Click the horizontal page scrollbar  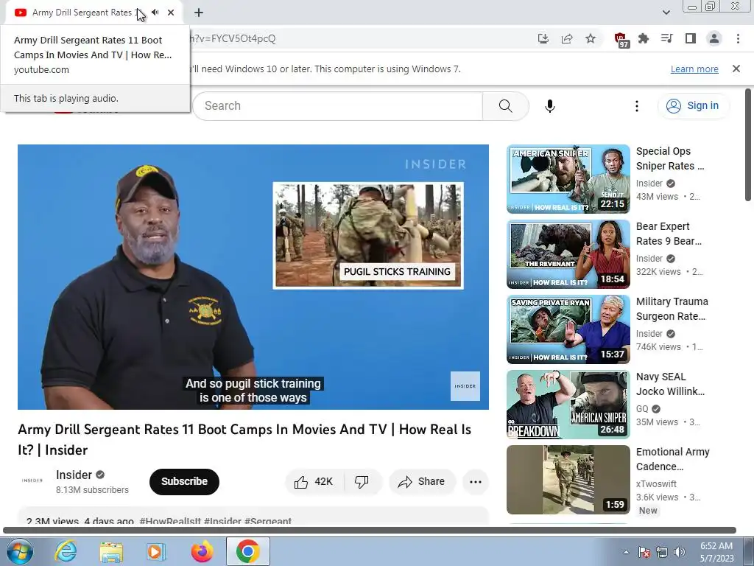370,531
